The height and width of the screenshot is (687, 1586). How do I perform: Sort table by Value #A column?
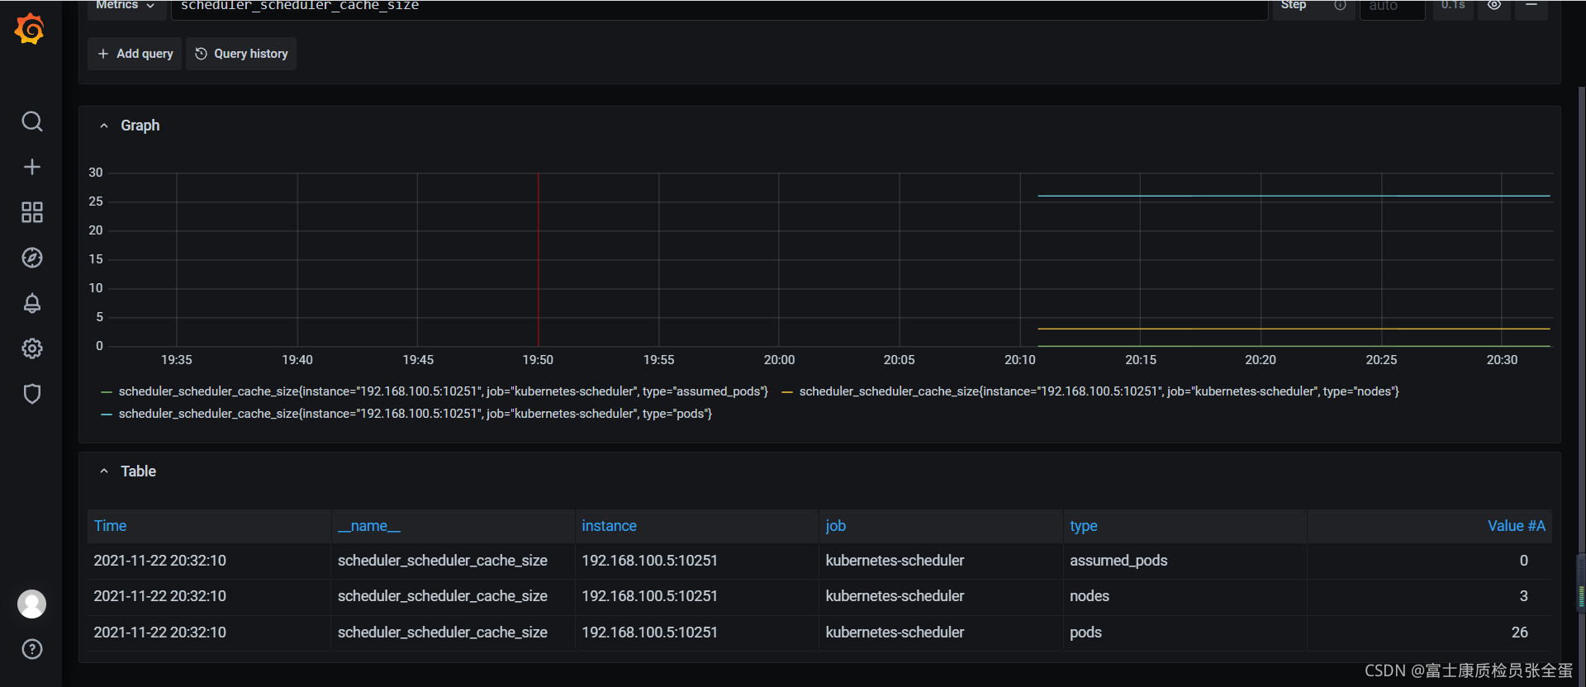(1516, 526)
